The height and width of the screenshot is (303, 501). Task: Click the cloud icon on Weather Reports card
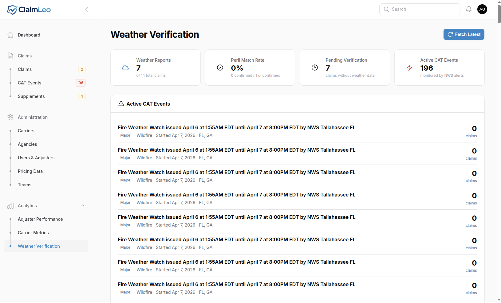pyautogui.click(x=125, y=68)
